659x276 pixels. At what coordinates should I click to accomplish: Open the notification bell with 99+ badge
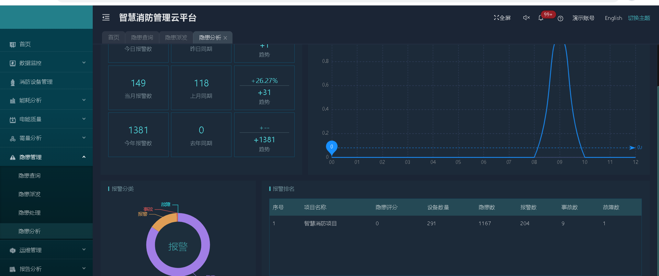541,18
